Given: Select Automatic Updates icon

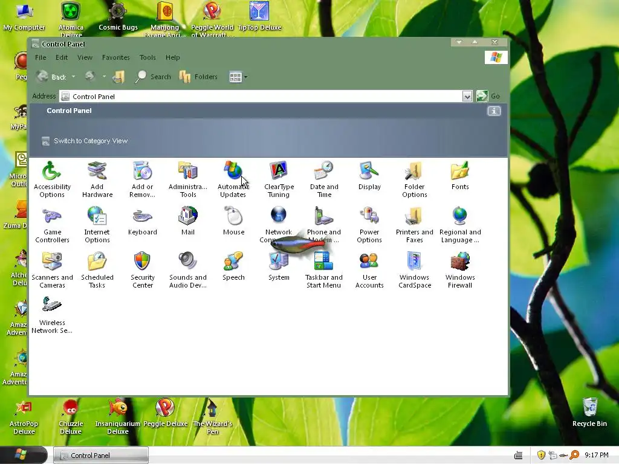Looking at the screenshot, I should tap(233, 179).
